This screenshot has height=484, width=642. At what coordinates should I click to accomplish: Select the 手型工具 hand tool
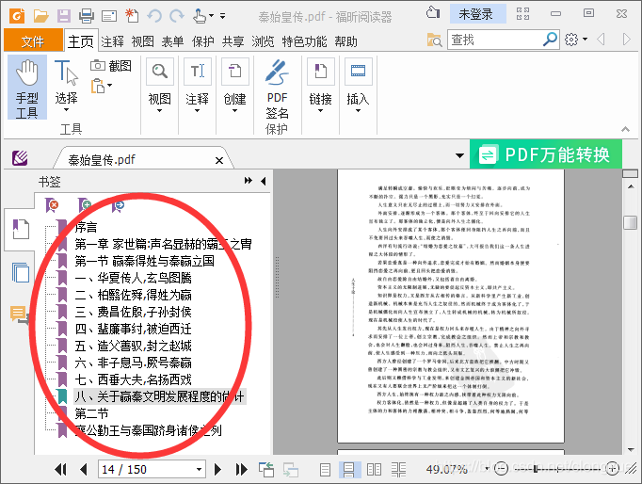[x=27, y=88]
